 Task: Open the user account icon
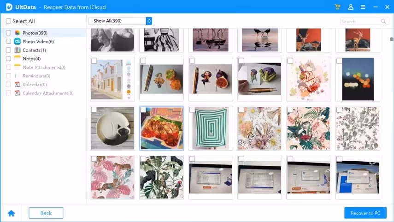pyautogui.click(x=351, y=7)
